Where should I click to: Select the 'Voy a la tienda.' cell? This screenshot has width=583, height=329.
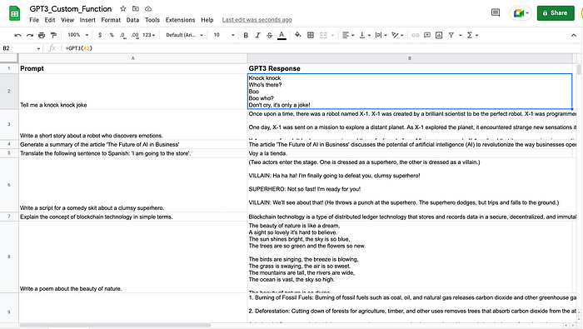pyautogui.click(x=410, y=153)
